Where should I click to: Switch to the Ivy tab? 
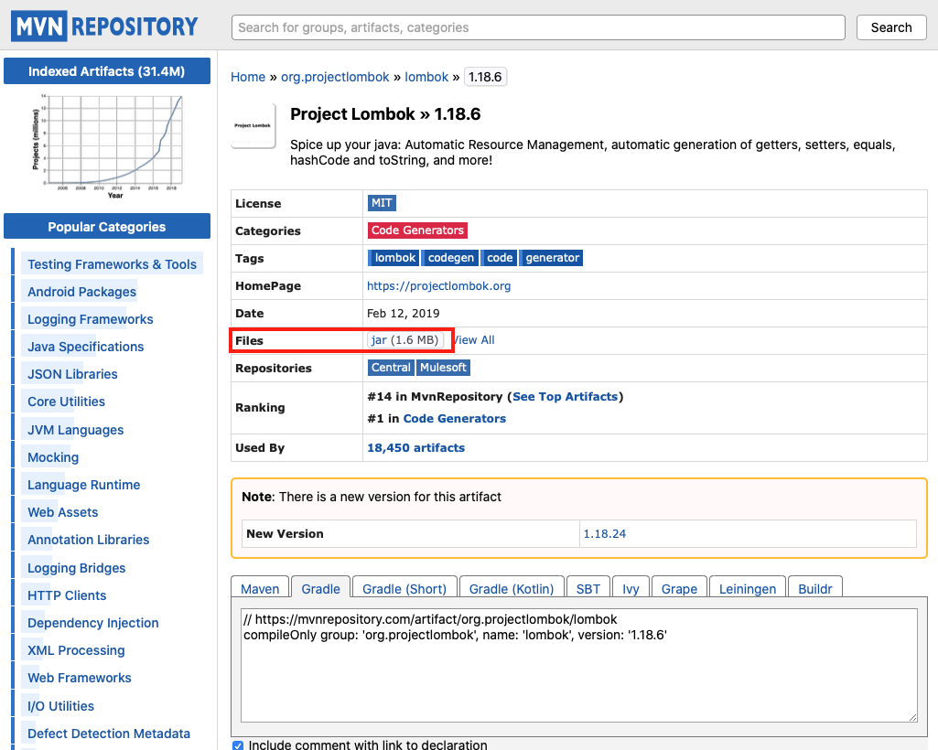(631, 588)
